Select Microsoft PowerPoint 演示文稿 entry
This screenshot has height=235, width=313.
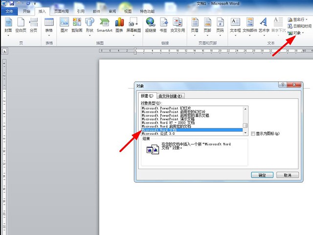coord(192,119)
